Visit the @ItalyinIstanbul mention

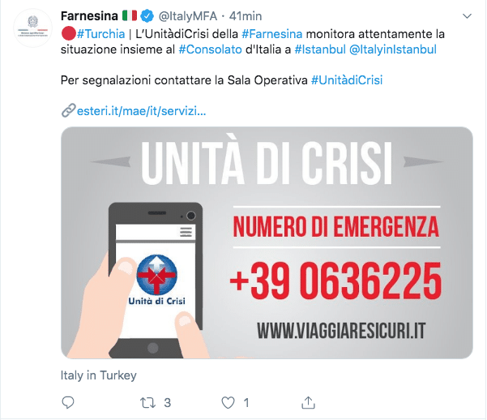[393, 49]
